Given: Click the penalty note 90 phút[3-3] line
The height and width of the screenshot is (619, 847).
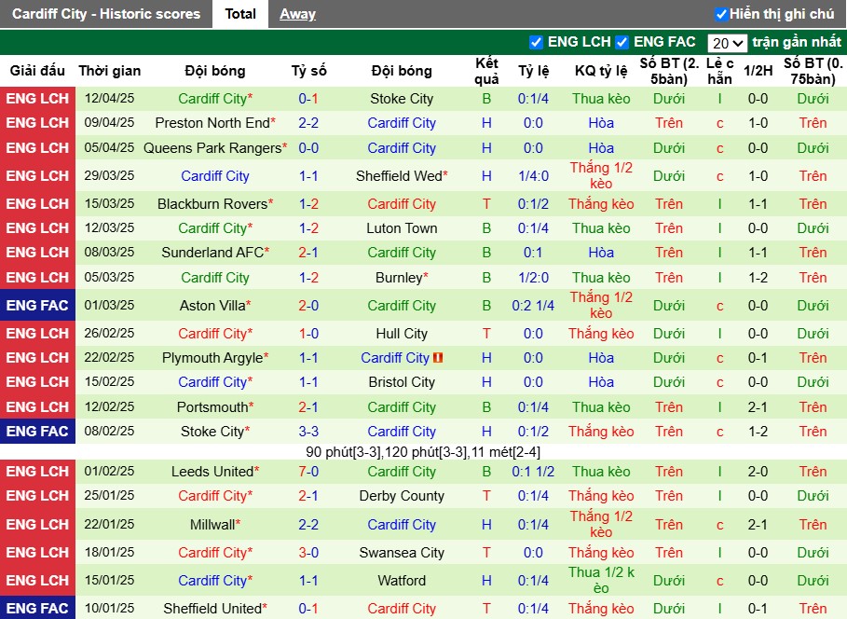Looking at the screenshot, I should 423,452.
